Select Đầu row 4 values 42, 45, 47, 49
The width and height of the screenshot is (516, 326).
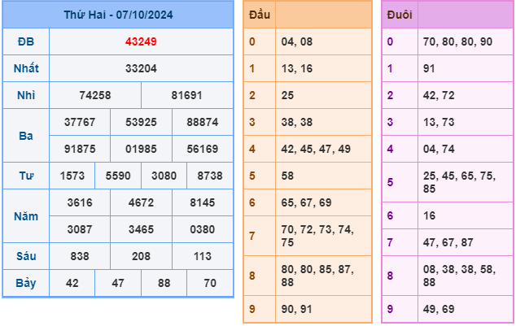click(316, 149)
